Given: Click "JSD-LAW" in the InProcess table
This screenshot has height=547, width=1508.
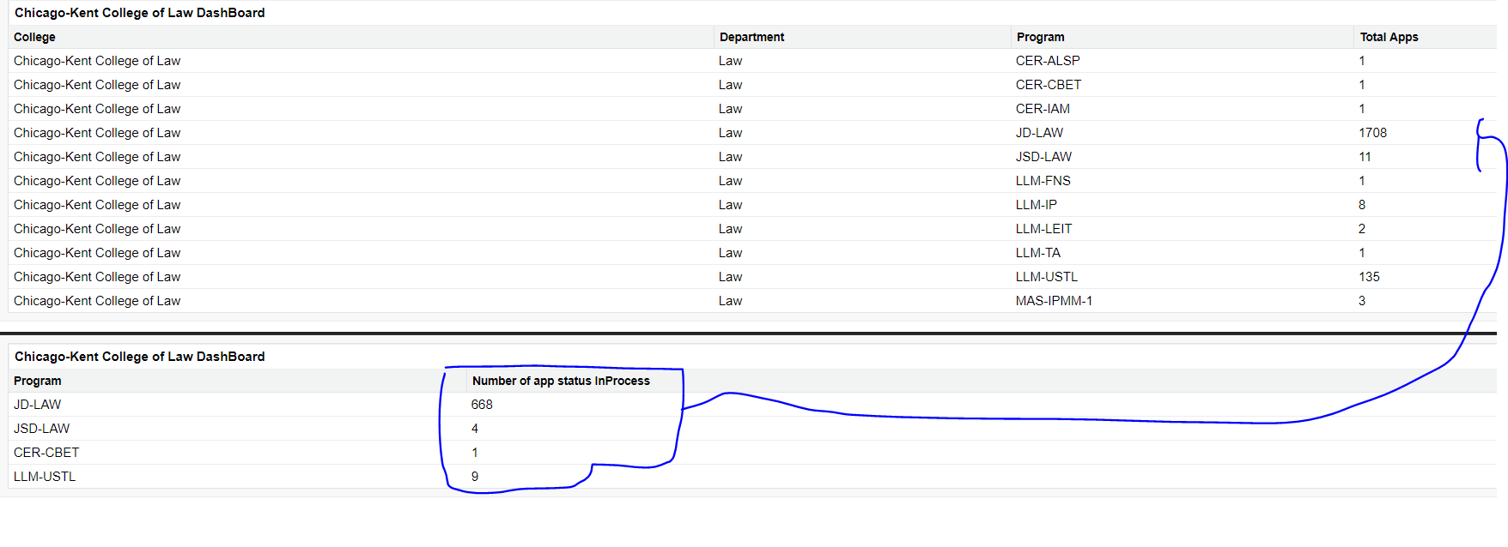Looking at the screenshot, I should [41, 429].
